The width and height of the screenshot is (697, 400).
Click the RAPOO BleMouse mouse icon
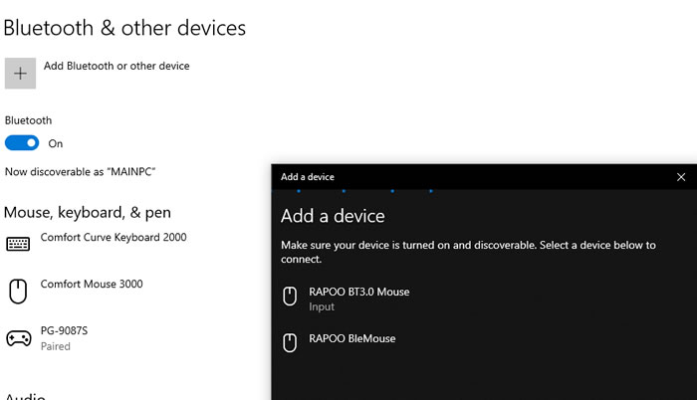point(290,342)
